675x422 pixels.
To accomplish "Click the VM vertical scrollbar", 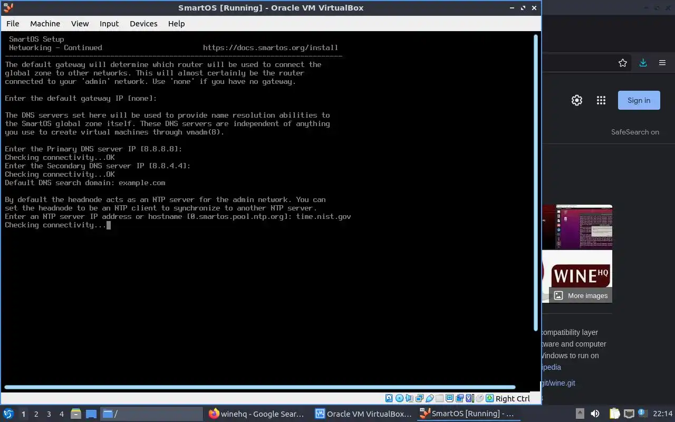I will [536, 183].
